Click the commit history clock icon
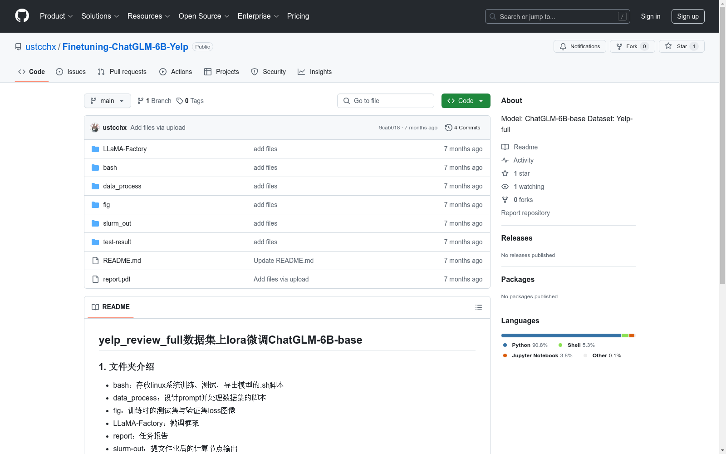 tap(448, 128)
